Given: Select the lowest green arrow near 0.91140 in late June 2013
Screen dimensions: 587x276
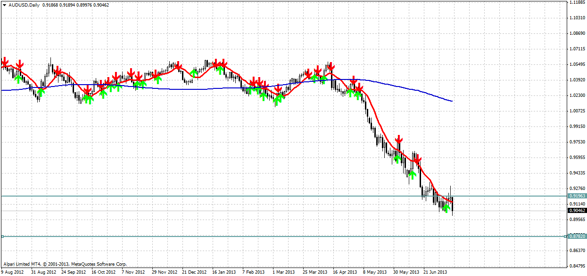Looking at the screenshot, I should [446, 207].
